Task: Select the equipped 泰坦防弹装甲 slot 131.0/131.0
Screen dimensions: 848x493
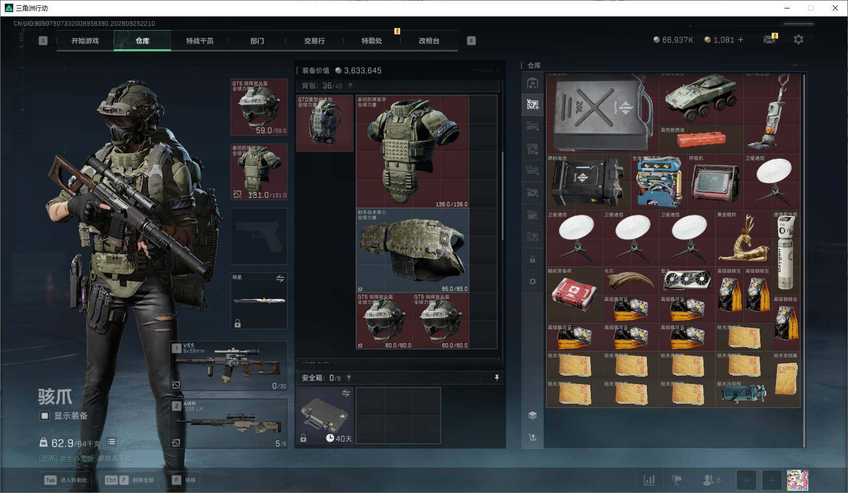Action: tap(259, 172)
